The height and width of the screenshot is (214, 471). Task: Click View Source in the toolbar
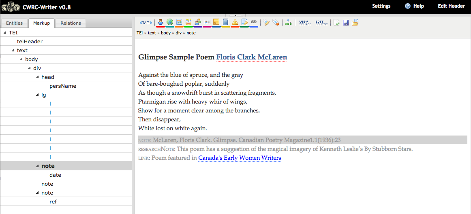305,23
